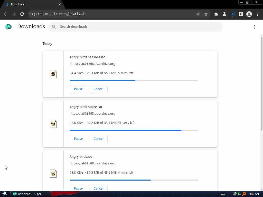Pause the Angry birds space.iso download
The image size is (263, 197).
[78, 139]
